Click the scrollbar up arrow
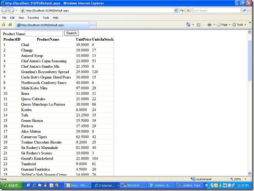Image resolution: width=254 pixels, height=191 pixels. [250, 32]
